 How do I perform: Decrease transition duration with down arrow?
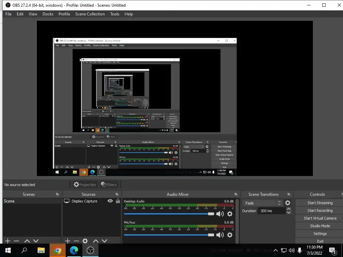[288, 212]
